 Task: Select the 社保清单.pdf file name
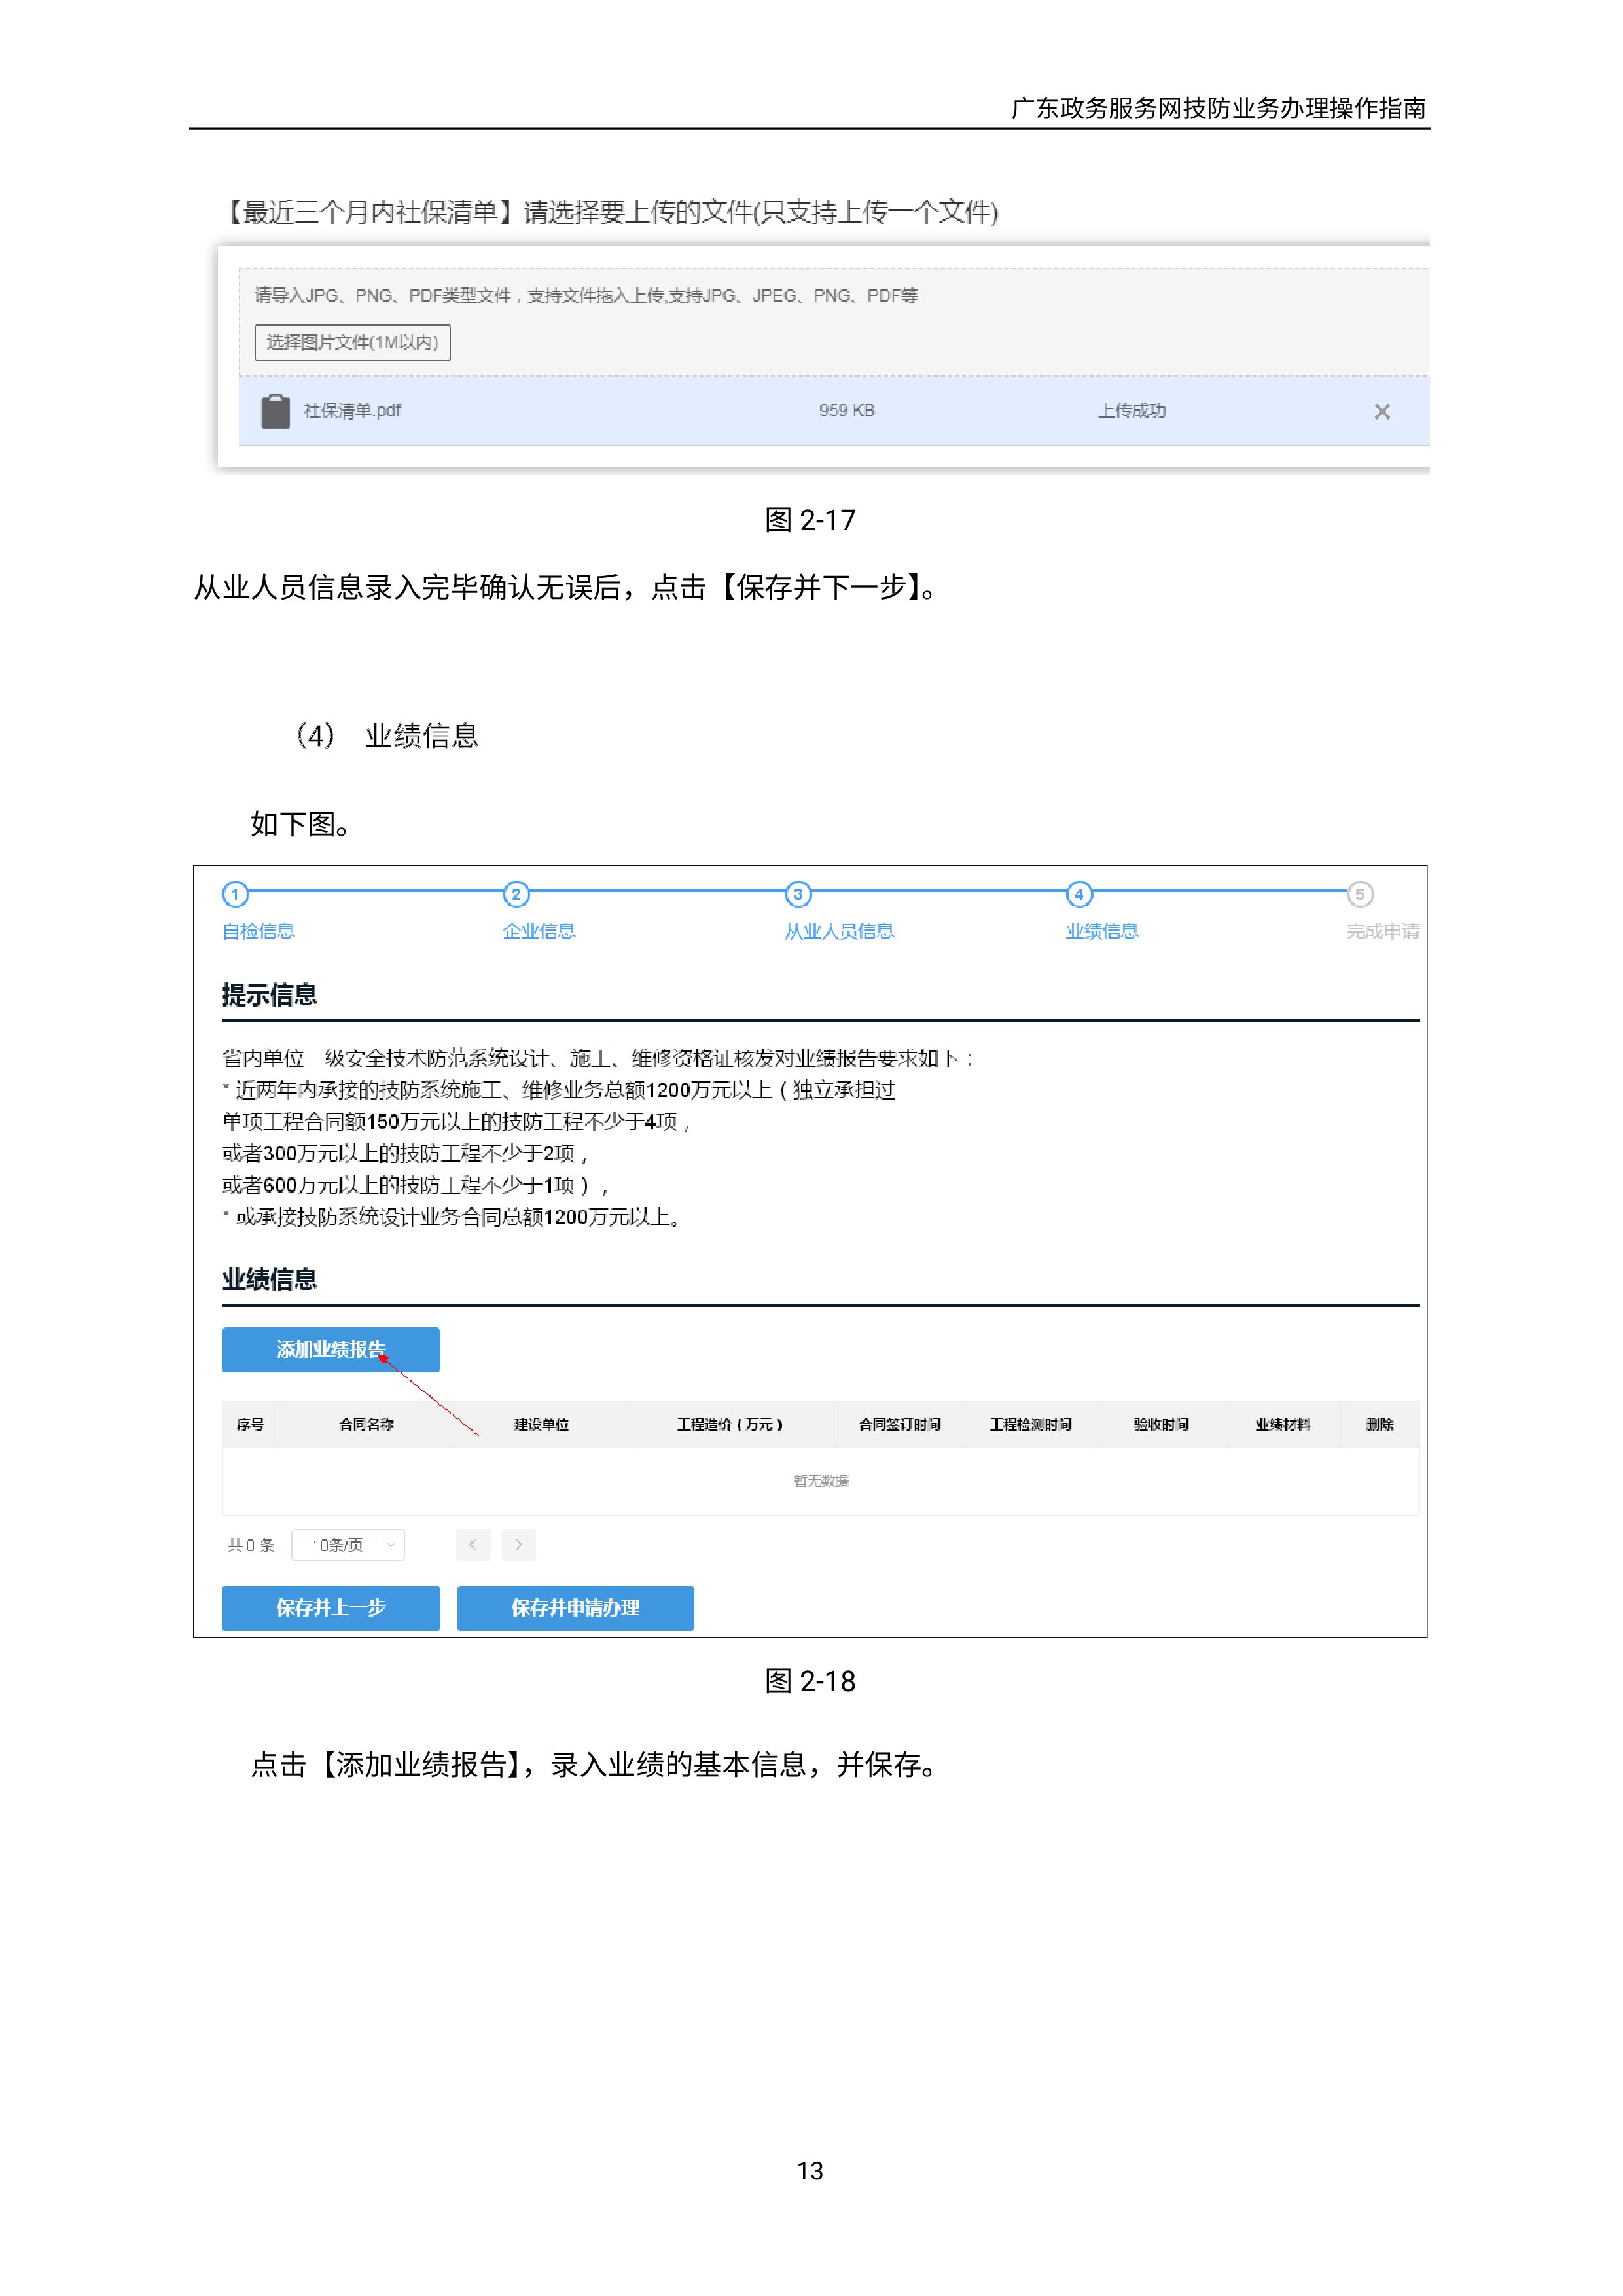tap(352, 411)
